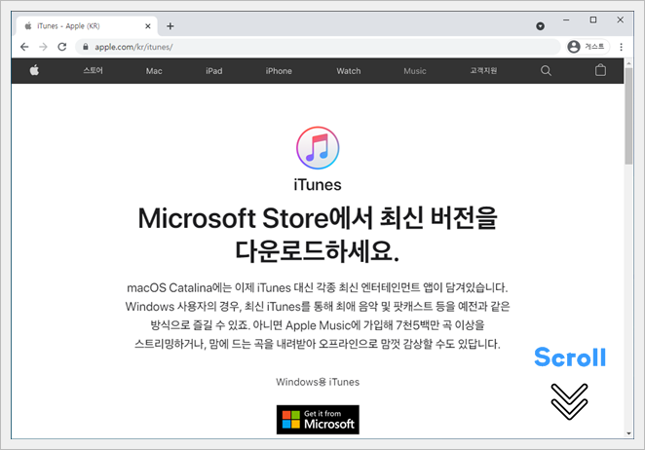Minimize the browser window
This screenshot has height=450, width=645.
566,19
